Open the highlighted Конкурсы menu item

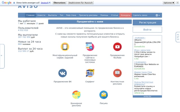pos(125,15)
